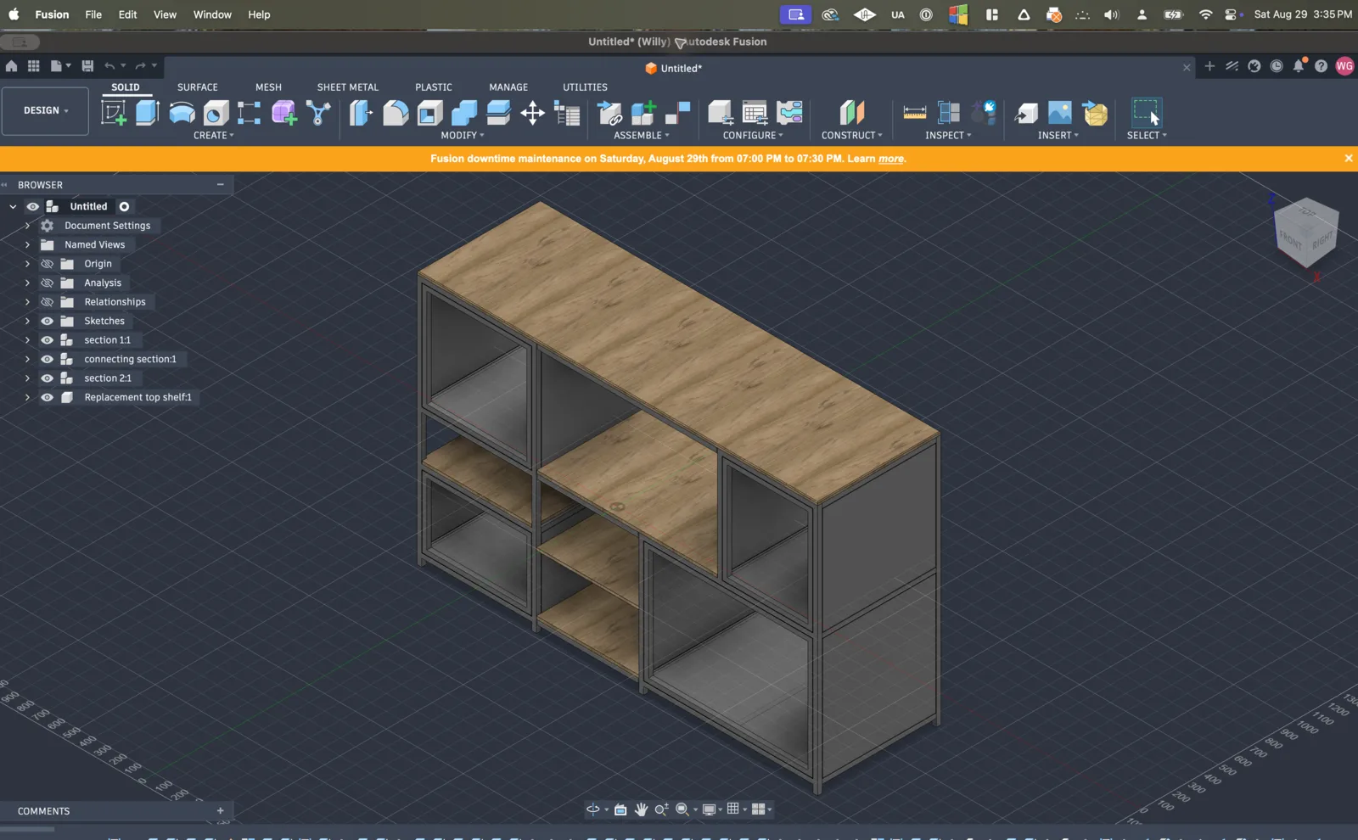Expand the Sketches folder tree
Screen dimensions: 1358x840
[x=27, y=321]
